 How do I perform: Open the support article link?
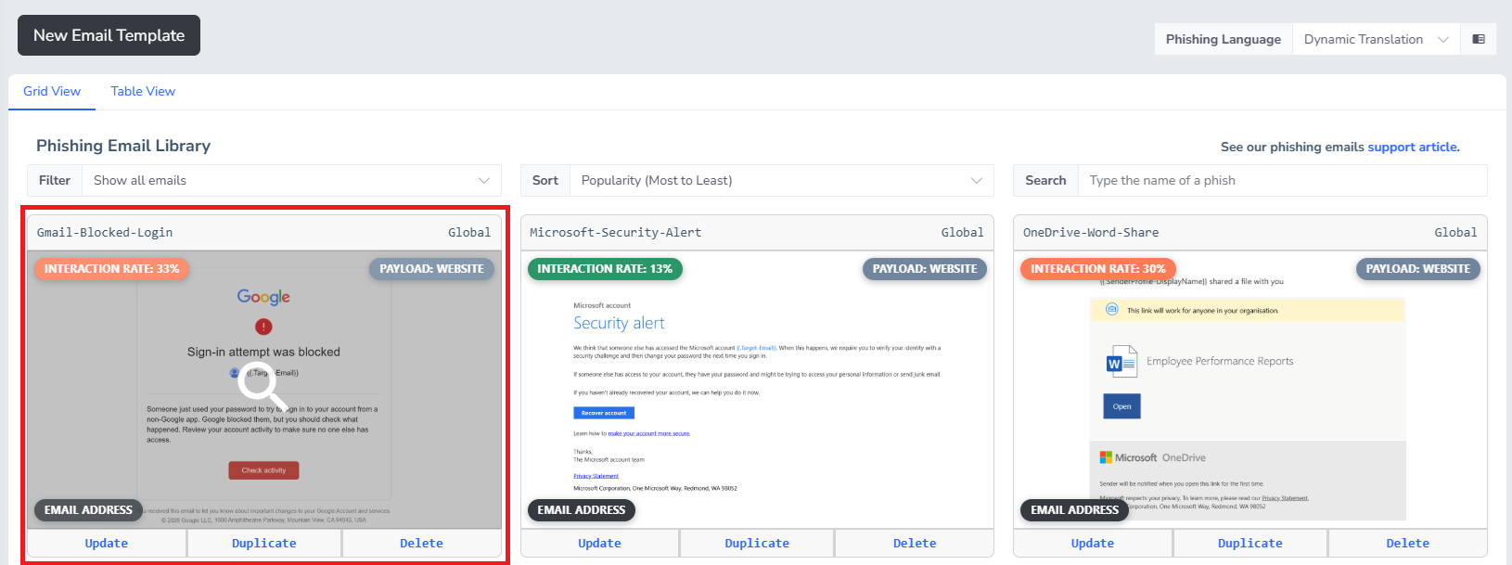(1412, 147)
